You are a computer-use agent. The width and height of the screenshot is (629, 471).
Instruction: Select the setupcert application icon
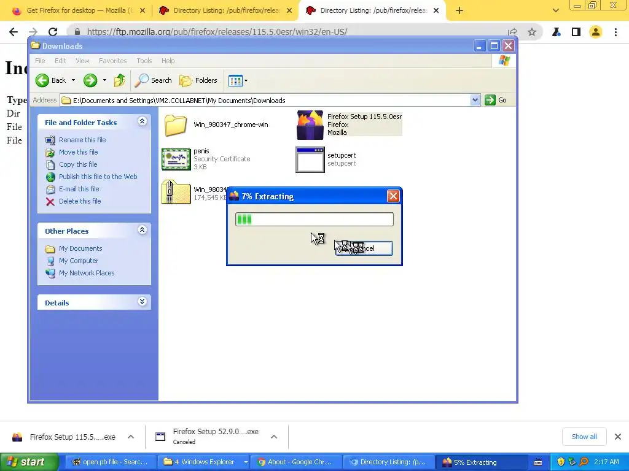pos(310,159)
